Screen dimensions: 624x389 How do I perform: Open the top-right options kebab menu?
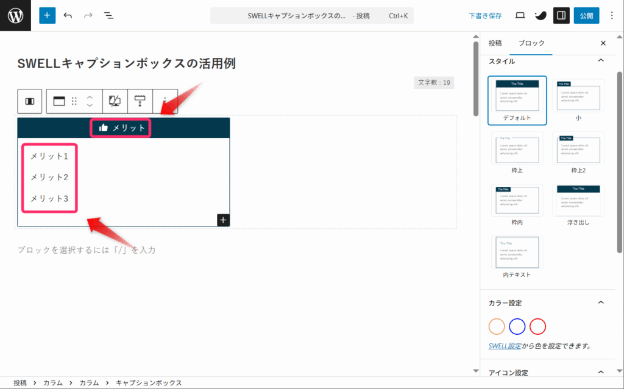[612, 15]
